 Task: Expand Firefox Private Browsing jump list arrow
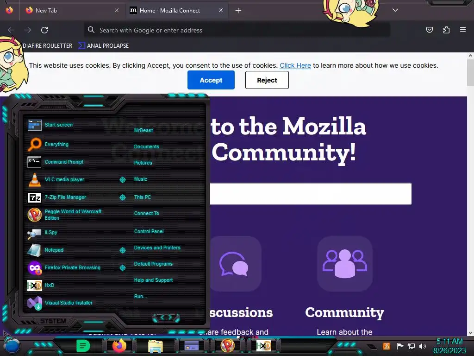pos(122,268)
